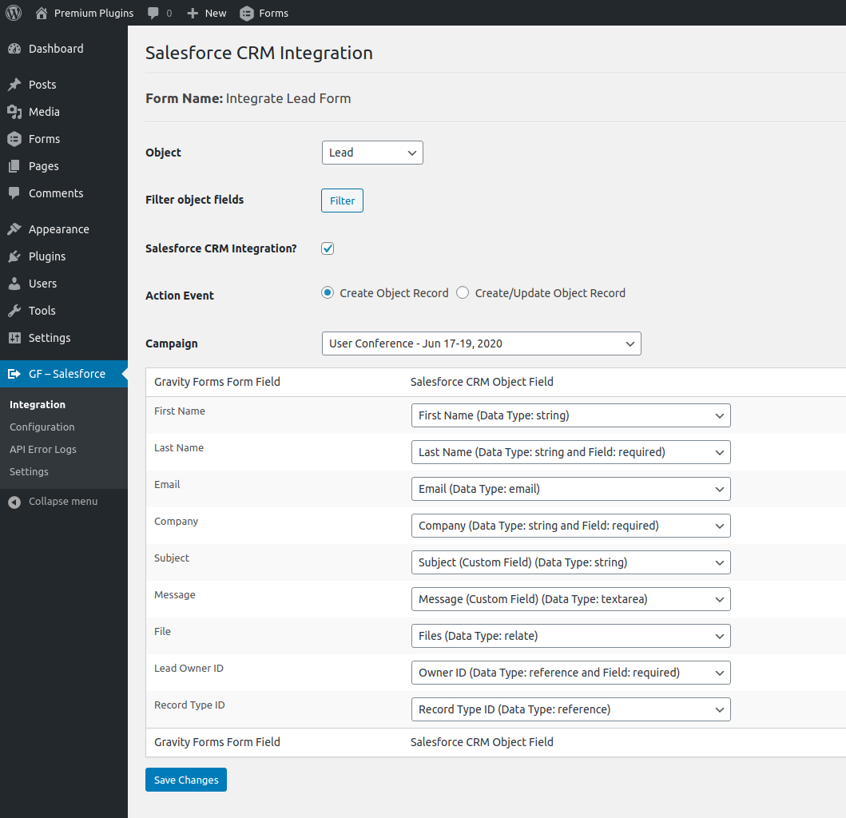Image resolution: width=846 pixels, height=818 pixels.
Task: Click the Tools wrench icon
Action: tap(14, 311)
